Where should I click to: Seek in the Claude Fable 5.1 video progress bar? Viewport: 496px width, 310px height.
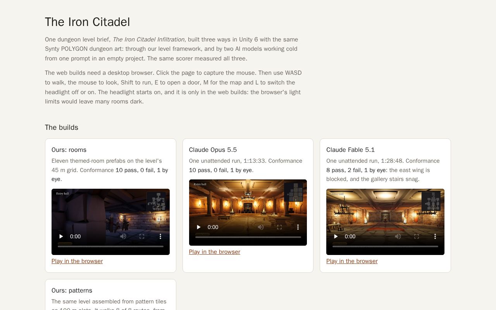[385, 246]
